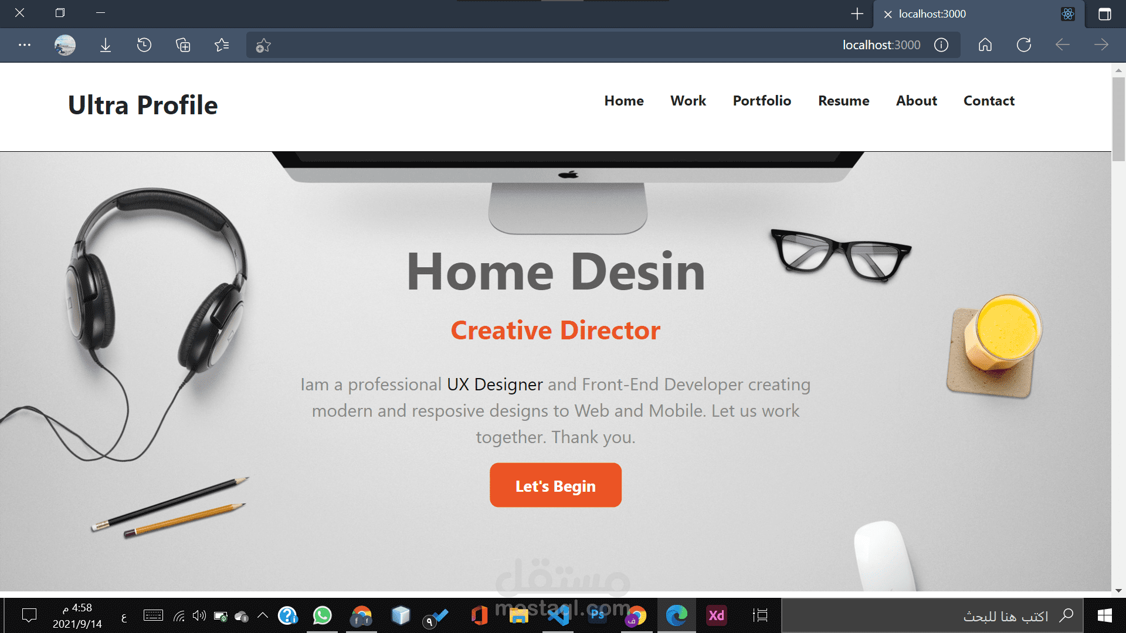Click the site information icon next to URL
The image size is (1126, 633).
click(944, 45)
